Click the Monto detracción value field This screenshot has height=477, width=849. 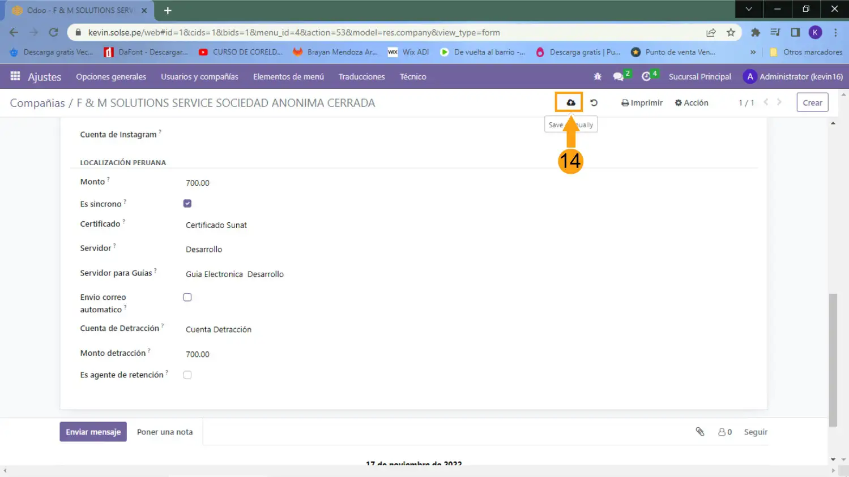pos(198,354)
